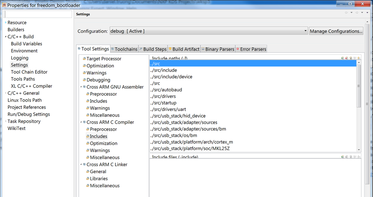Collapse Cross ARM C Compiler group
Screen dimensions: 373x197
tap(81, 122)
